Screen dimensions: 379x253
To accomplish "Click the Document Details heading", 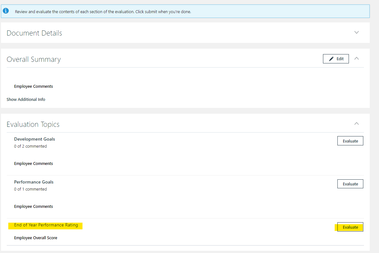I will (x=34, y=33).
